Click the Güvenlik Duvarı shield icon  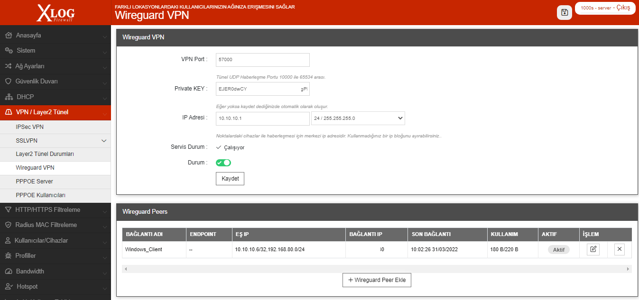8,82
